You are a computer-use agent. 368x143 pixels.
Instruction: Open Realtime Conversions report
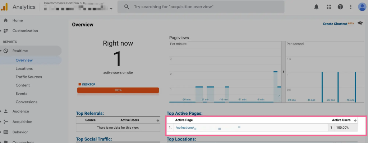27,102
